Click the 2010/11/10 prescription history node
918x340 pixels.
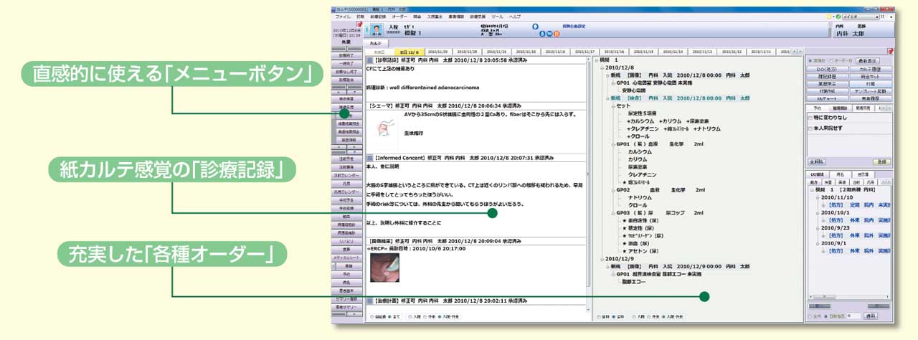point(836,197)
